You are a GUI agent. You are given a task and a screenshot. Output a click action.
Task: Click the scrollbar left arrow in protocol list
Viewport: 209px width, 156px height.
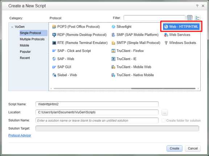51,88
